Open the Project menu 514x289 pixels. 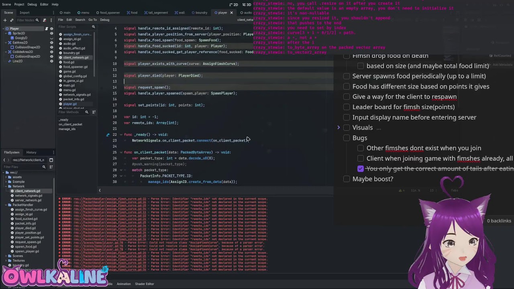(x=19, y=4)
